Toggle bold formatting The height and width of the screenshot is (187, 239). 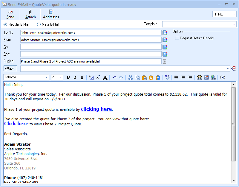pos(68,77)
